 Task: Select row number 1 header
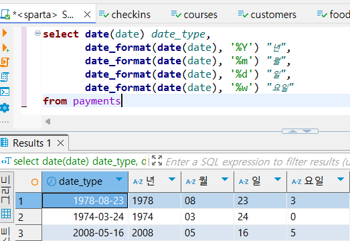[x=29, y=201]
